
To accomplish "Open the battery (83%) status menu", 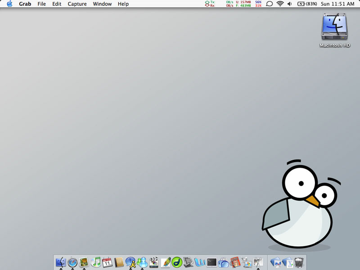I will coord(307,4).
